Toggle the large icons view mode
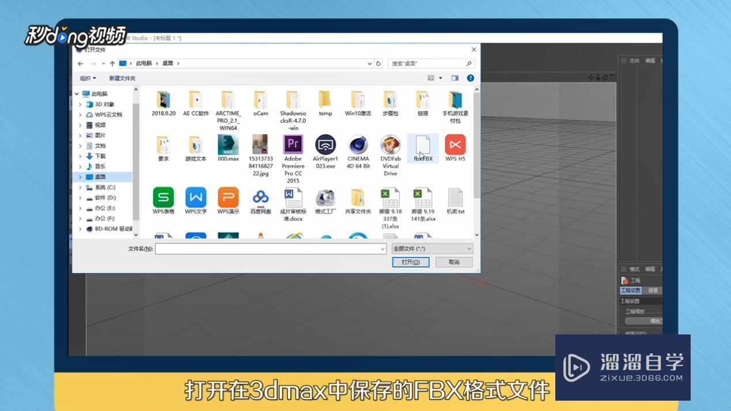 coord(430,78)
